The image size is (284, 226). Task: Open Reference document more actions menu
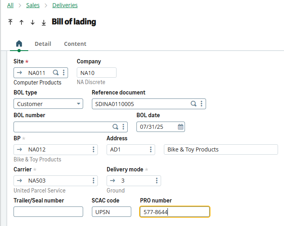[202, 104]
